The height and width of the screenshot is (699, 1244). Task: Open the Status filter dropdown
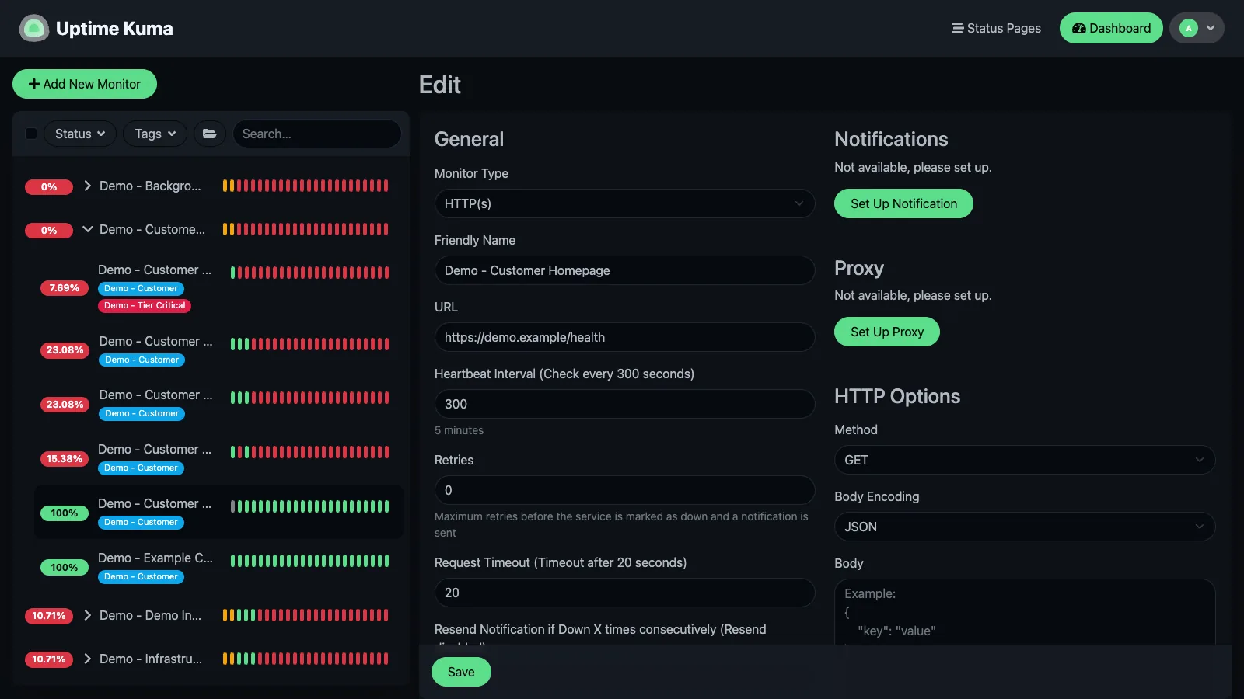[x=80, y=134]
